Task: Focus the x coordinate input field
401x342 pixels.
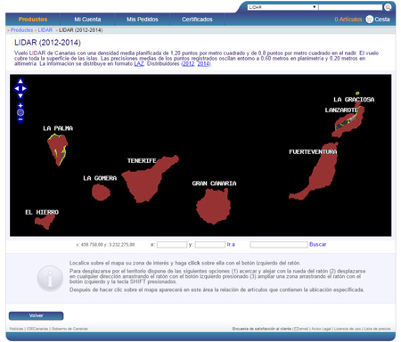Action: [x=172, y=245]
